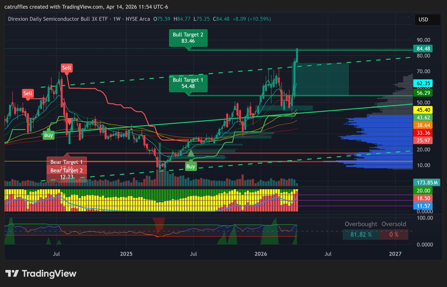Click the 2027 label on the time axis
447x287 pixels.
(x=395, y=254)
